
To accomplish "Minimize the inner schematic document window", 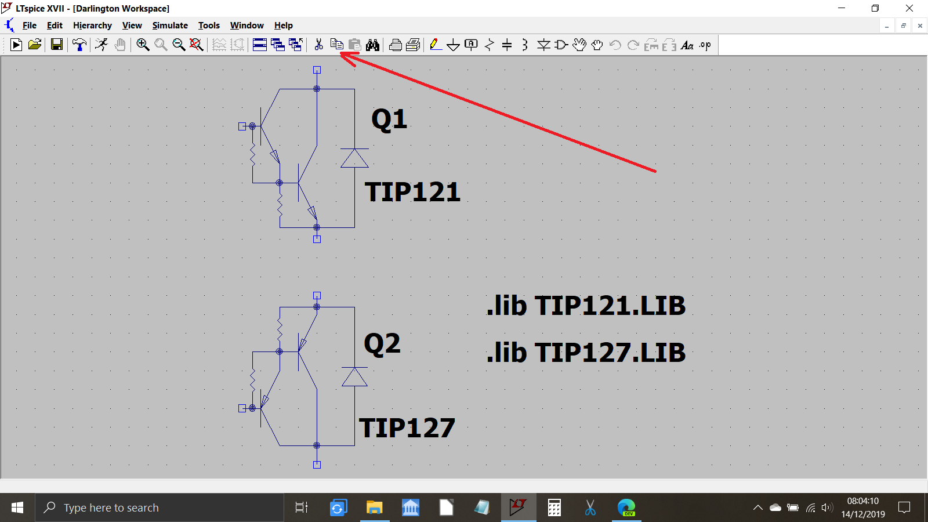I will (x=887, y=26).
